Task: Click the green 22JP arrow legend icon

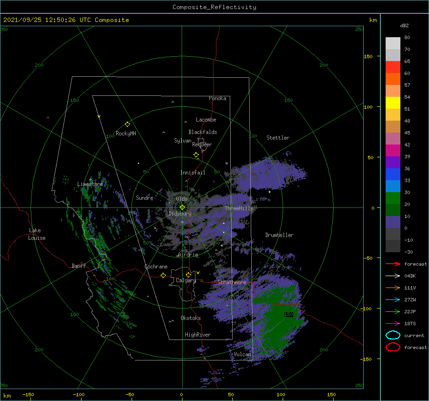Action: coord(393,311)
